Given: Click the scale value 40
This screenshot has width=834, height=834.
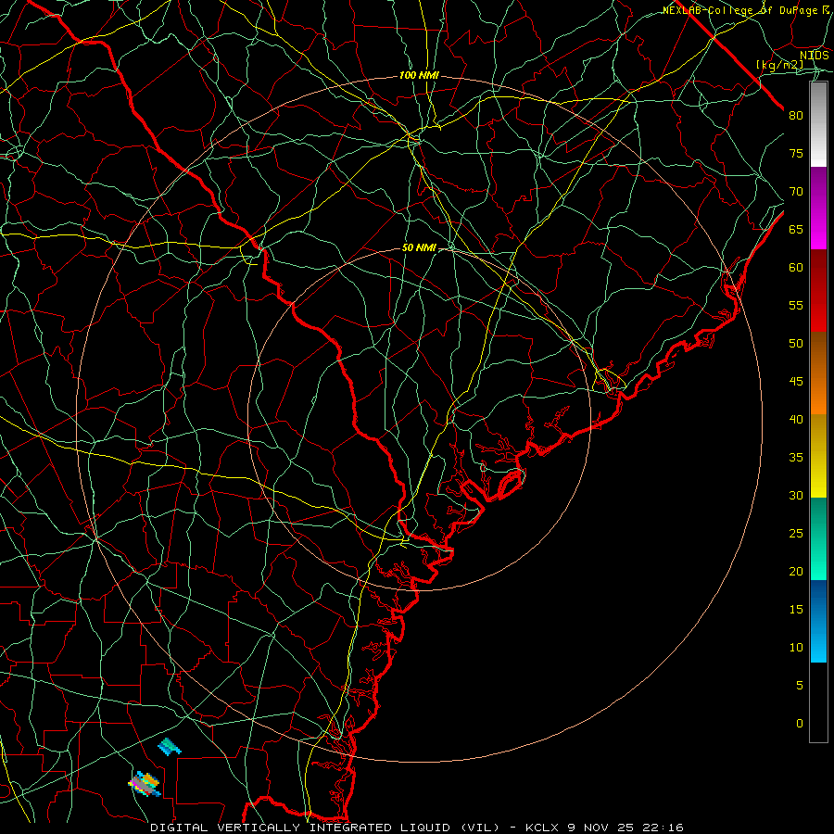Looking at the screenshot, I should point(796,419).
